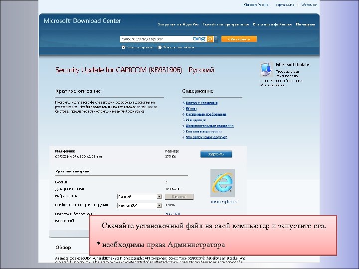This screenshot has width=359, height=269.
Task: Jump to Системные требования section link
Action: pyautogui.click(x=206, y=115)
